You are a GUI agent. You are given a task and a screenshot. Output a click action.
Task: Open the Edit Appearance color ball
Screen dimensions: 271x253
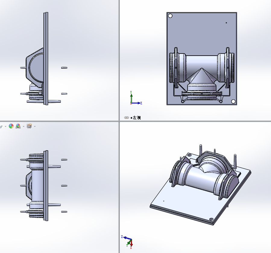point(11,126)
